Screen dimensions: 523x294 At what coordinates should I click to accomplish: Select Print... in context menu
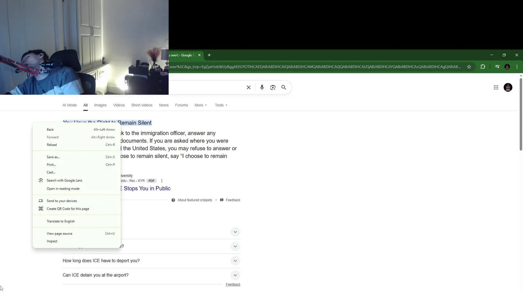coord(77,165)
